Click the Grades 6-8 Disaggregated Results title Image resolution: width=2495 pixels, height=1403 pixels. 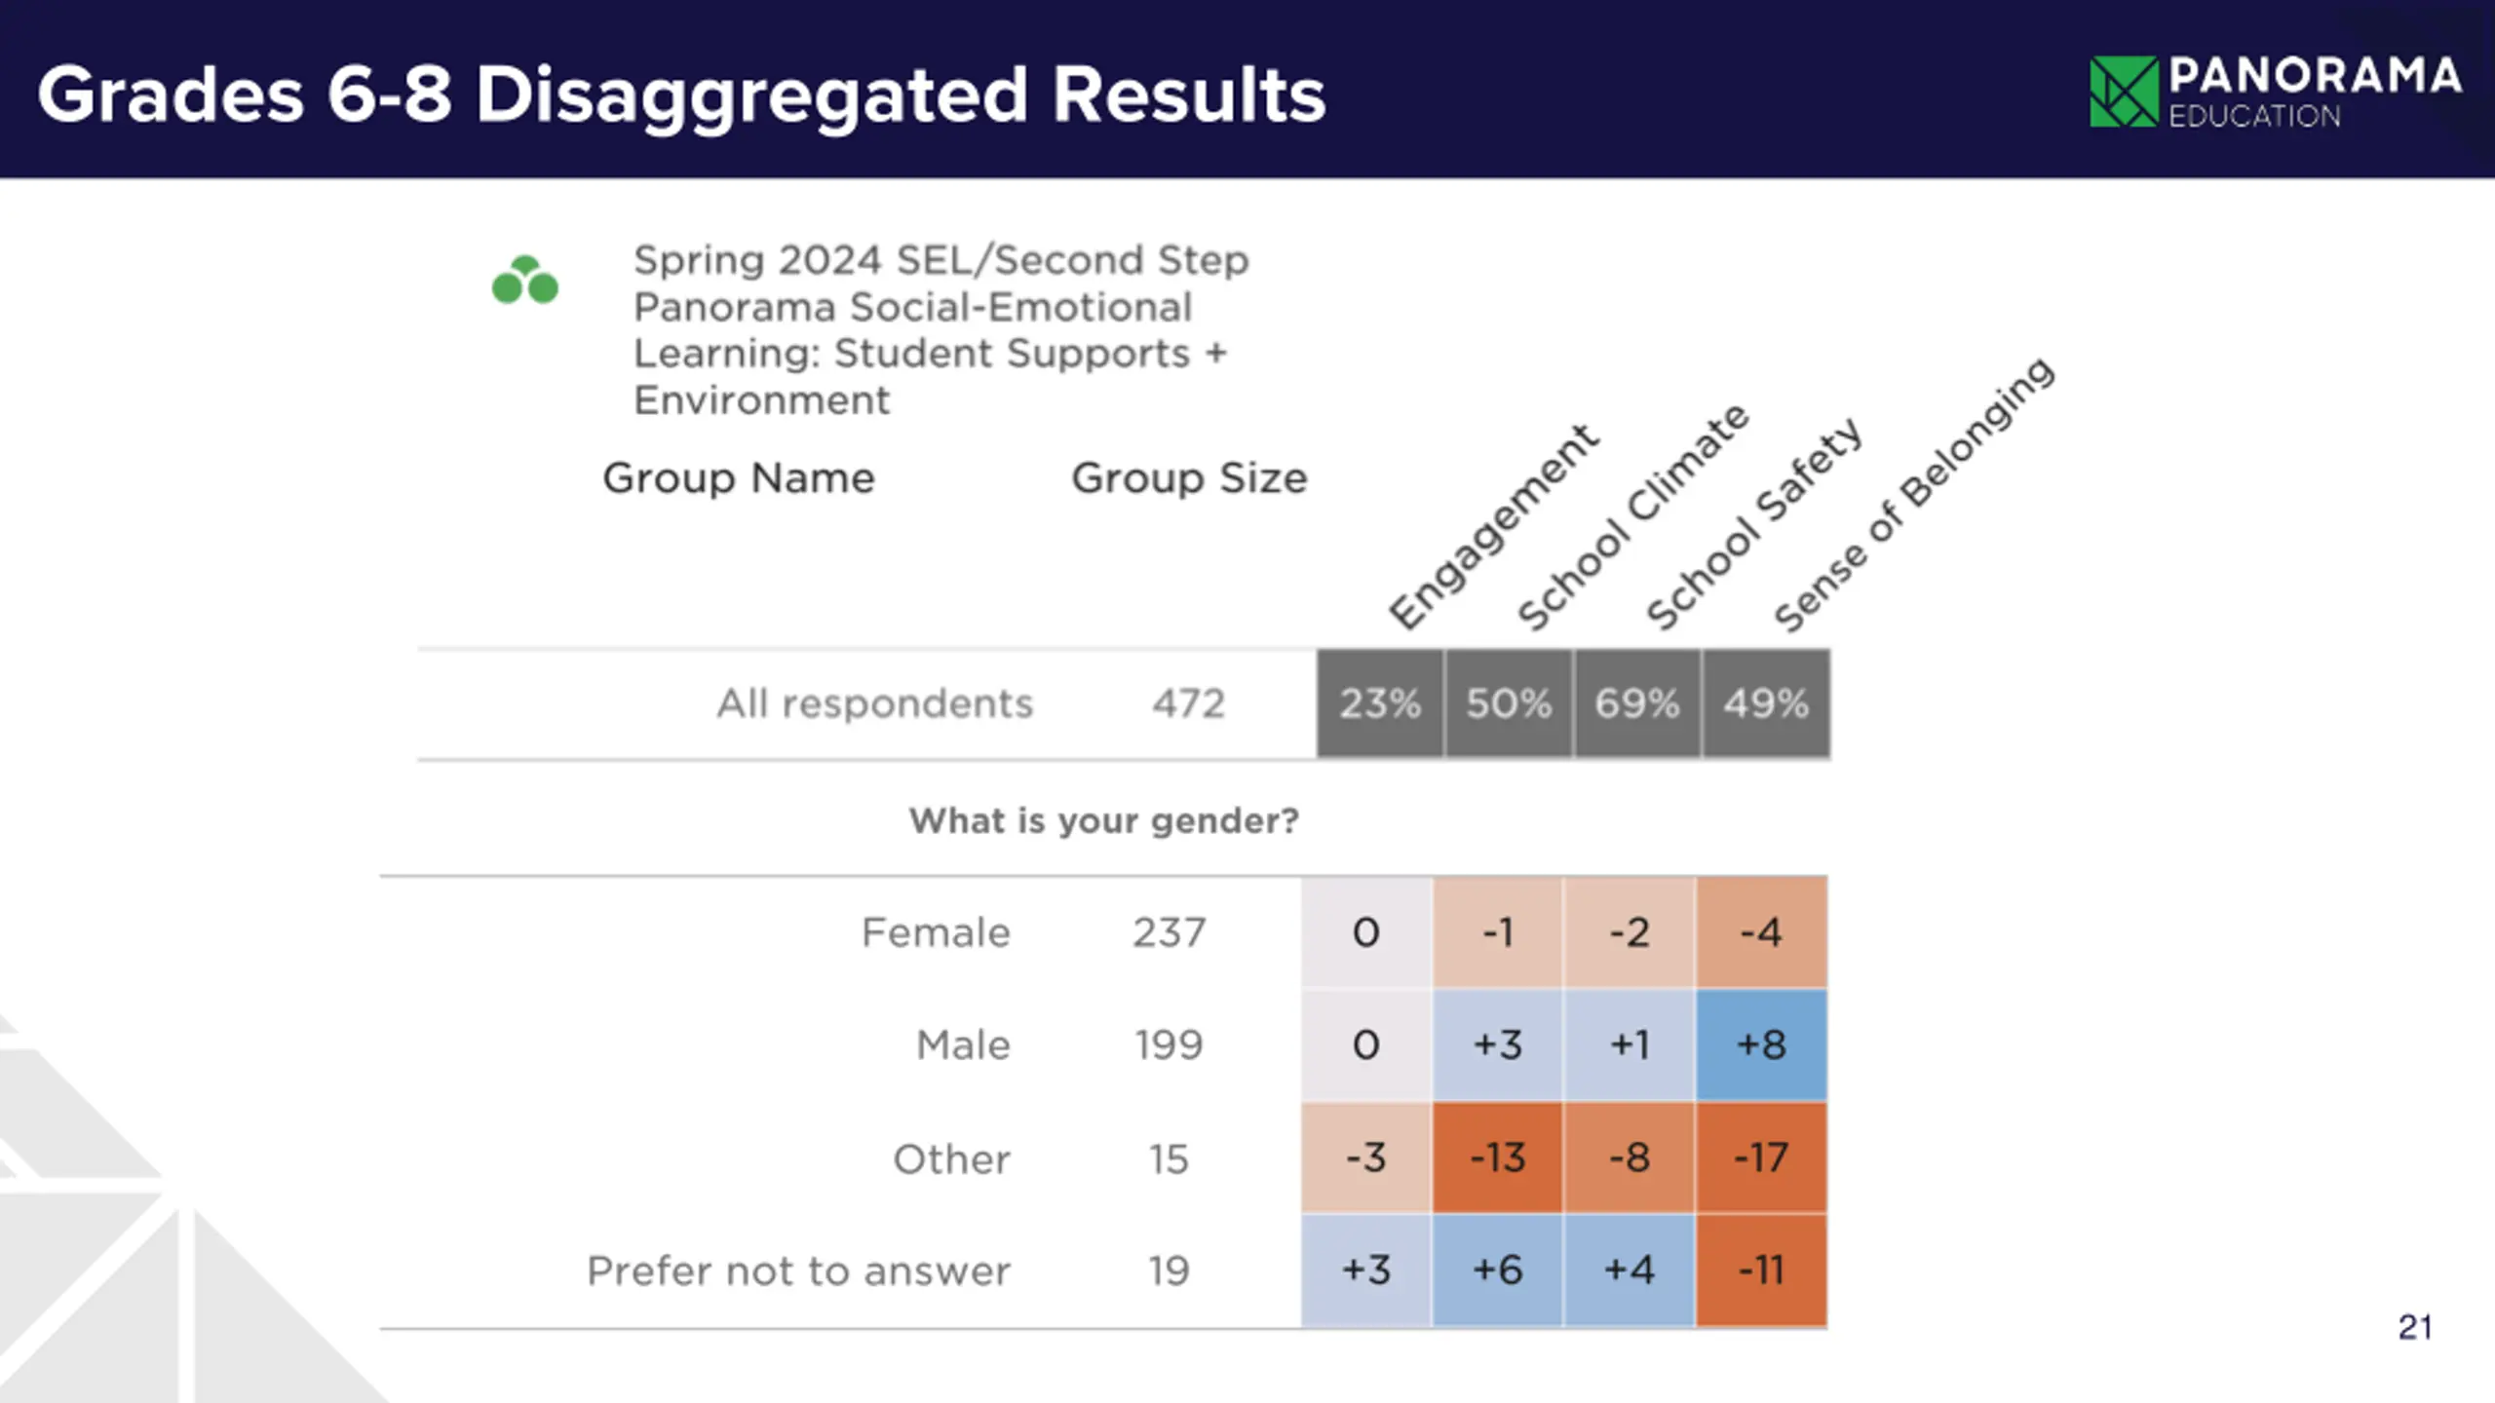[681, 95]
